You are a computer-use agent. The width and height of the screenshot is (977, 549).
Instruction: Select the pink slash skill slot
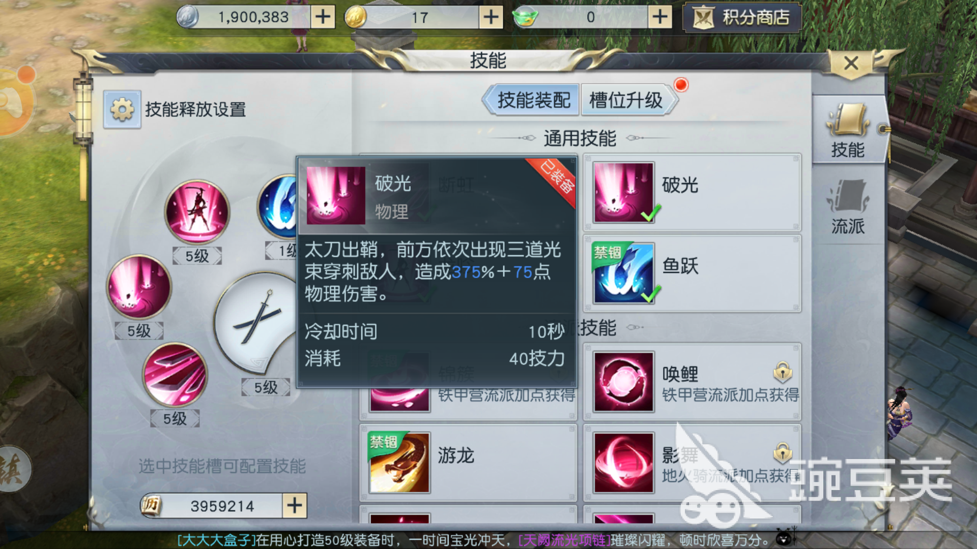pyautogui.click(x=175, y=375)
